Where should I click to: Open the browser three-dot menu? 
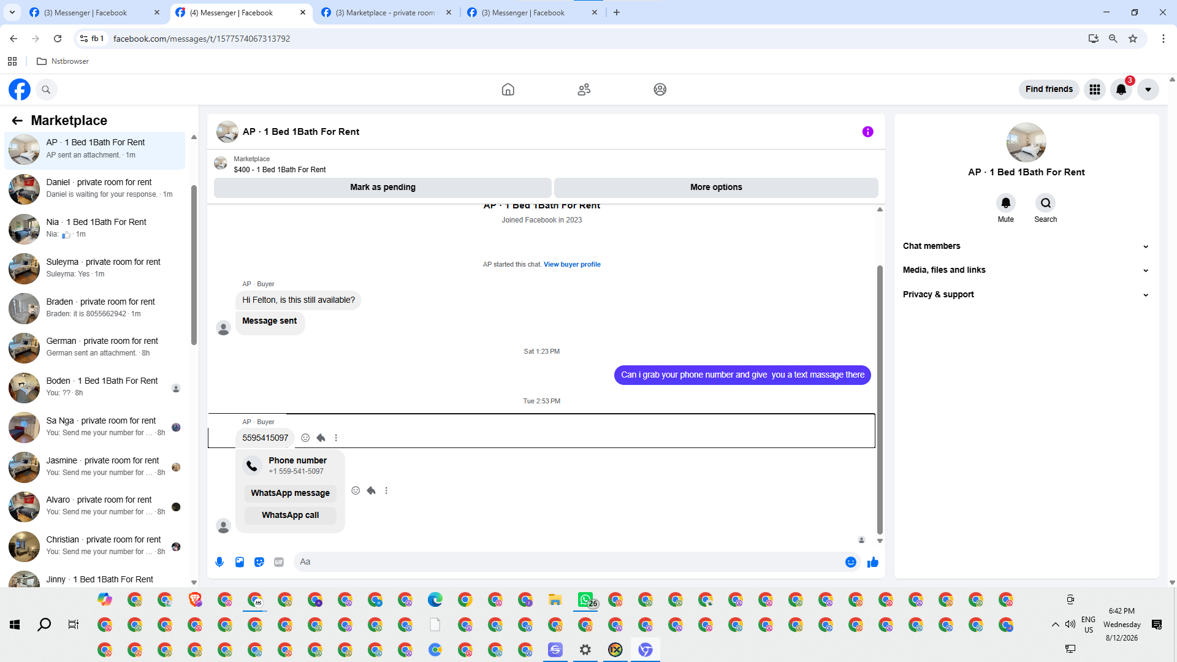[x=1164, y=39]
